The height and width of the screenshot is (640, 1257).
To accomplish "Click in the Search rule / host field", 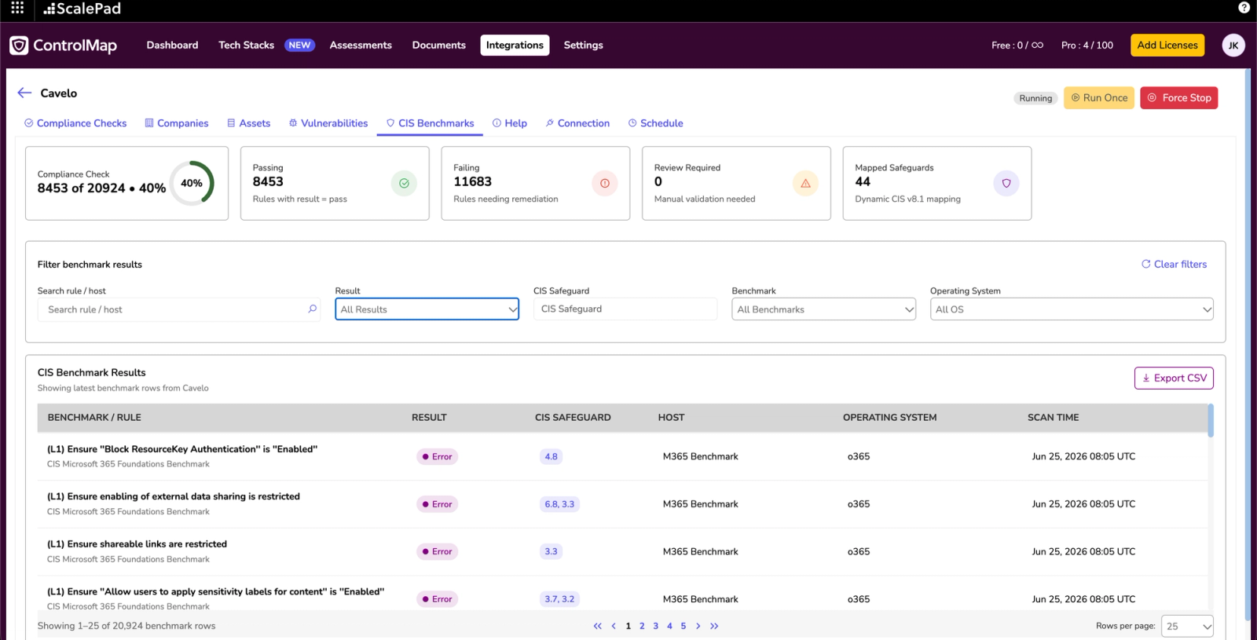I will [x=179, y=309].
